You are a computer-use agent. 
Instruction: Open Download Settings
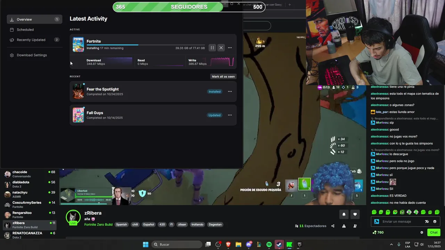34,55
